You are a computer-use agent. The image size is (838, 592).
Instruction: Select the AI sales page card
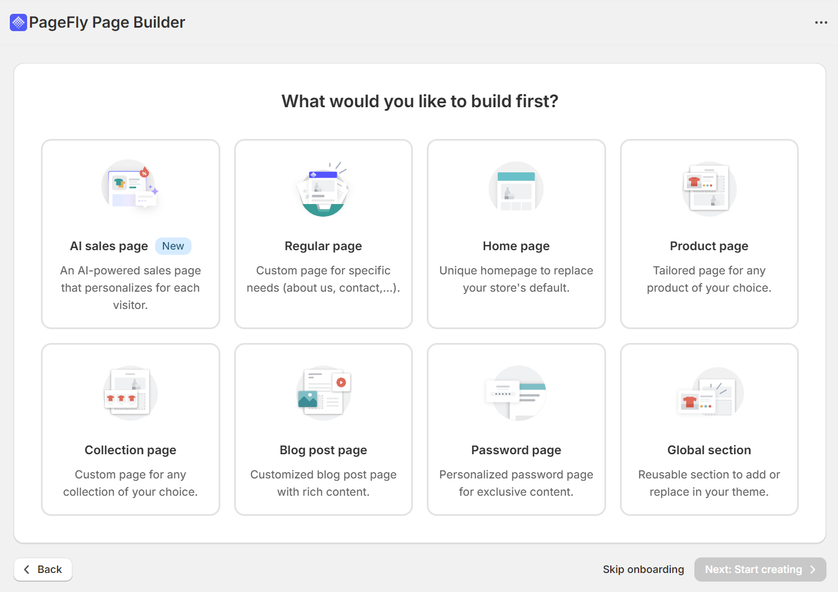click(x=130, y=233)
